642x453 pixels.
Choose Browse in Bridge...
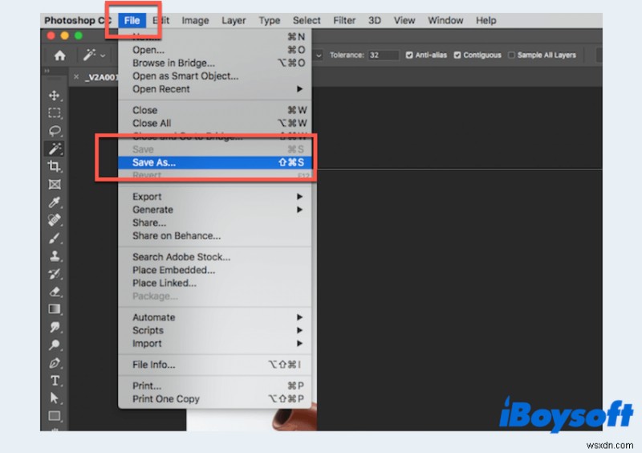215,63
